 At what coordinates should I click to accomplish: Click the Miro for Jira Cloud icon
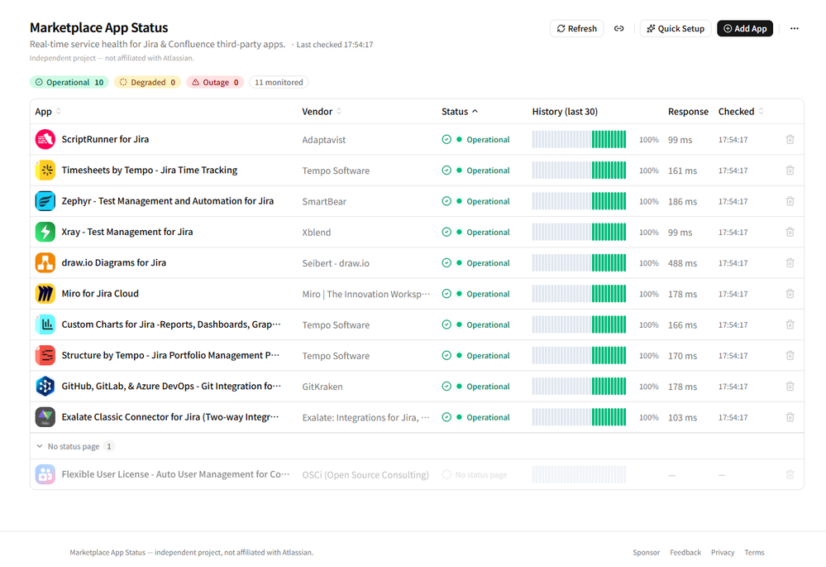(45, 294)
